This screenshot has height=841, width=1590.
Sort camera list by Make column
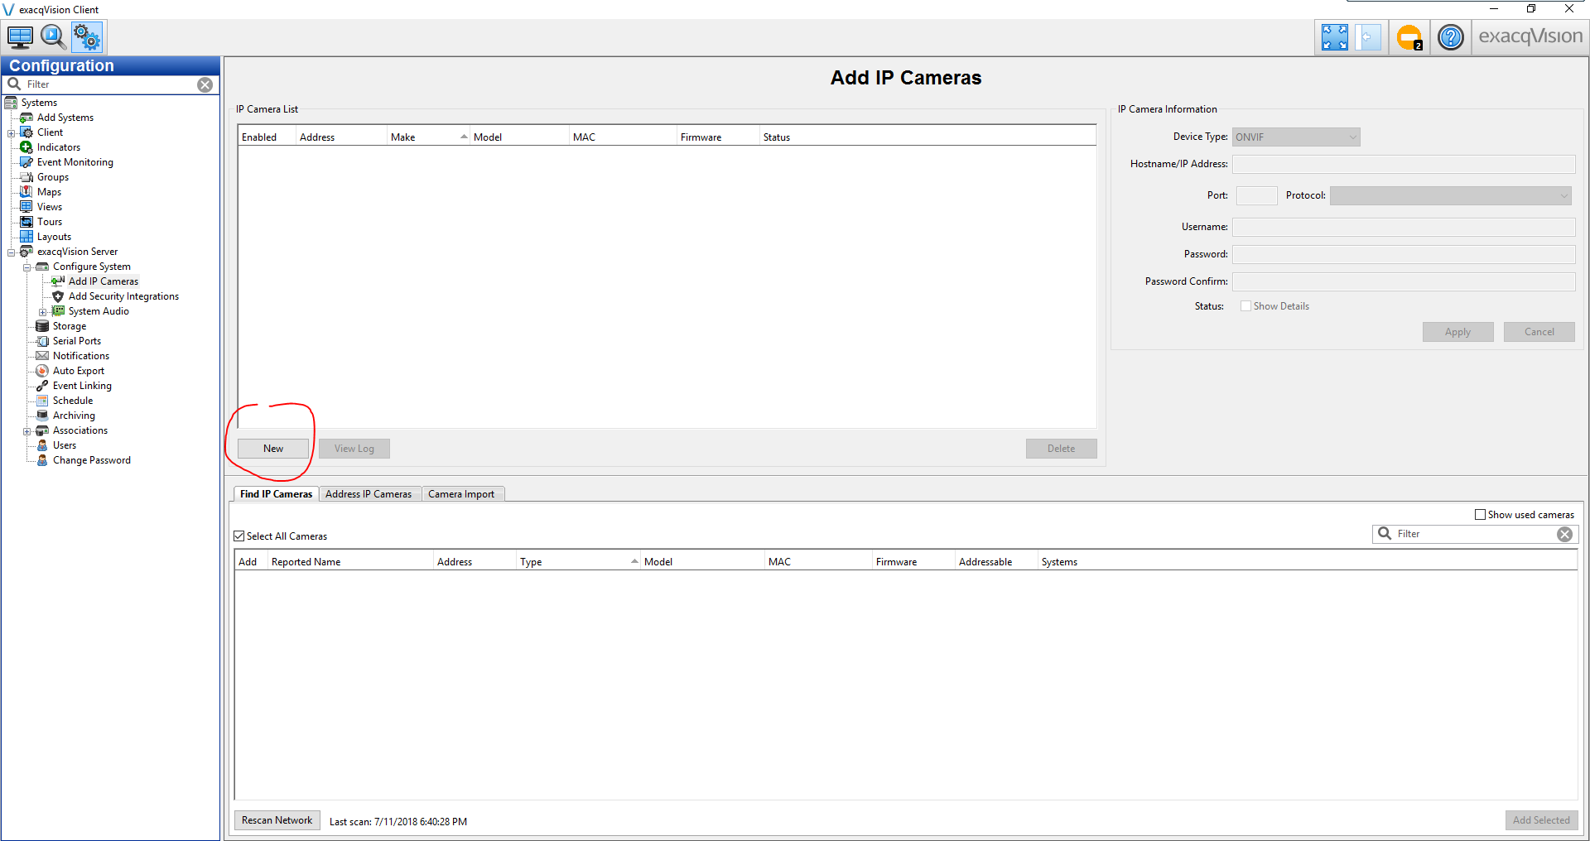coord(428,137)
